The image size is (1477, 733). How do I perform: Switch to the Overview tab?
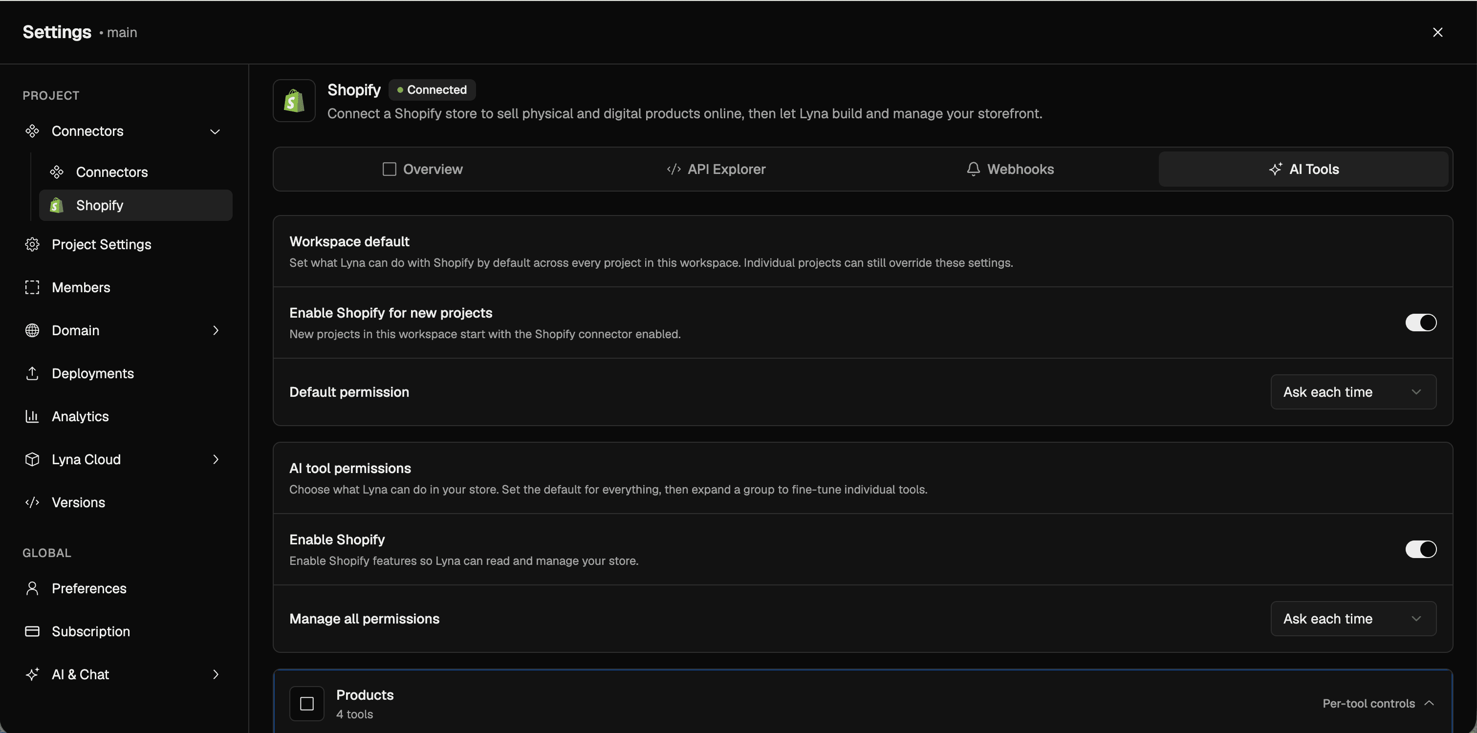423,169
